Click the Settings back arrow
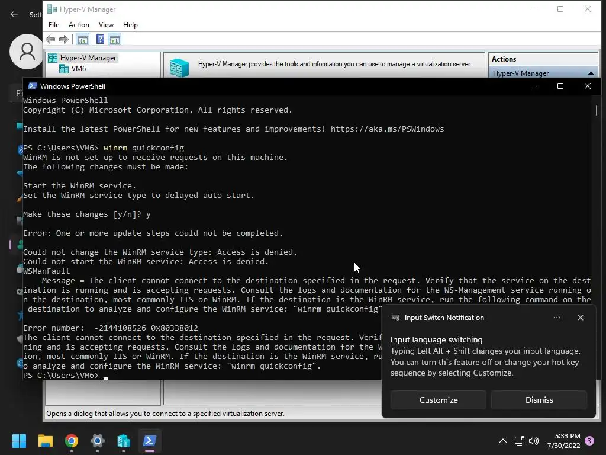The image size is (606, 455). (14, 14)
